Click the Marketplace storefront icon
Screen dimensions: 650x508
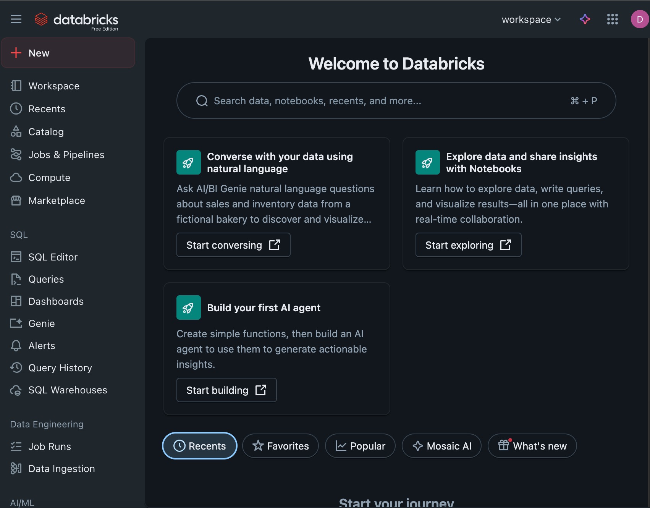coord(16,201)
